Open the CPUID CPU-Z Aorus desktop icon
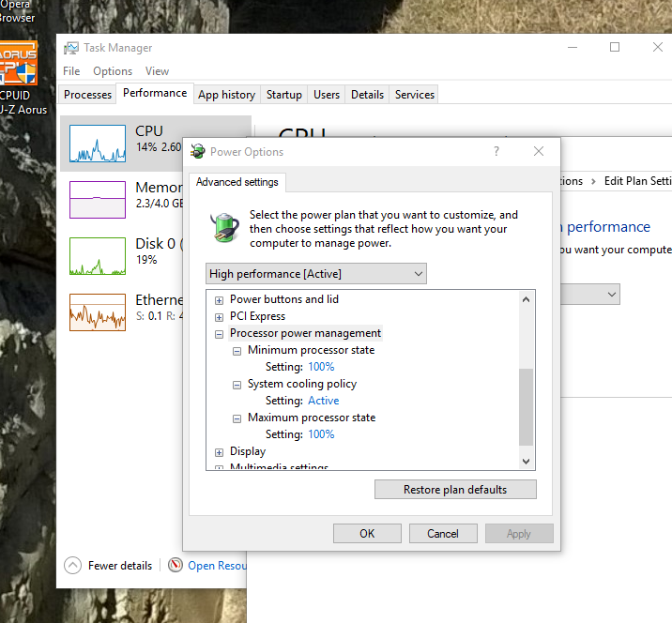The height and width of the screenshot is (623, 672). pyautogui.click(x=19, y=78)
